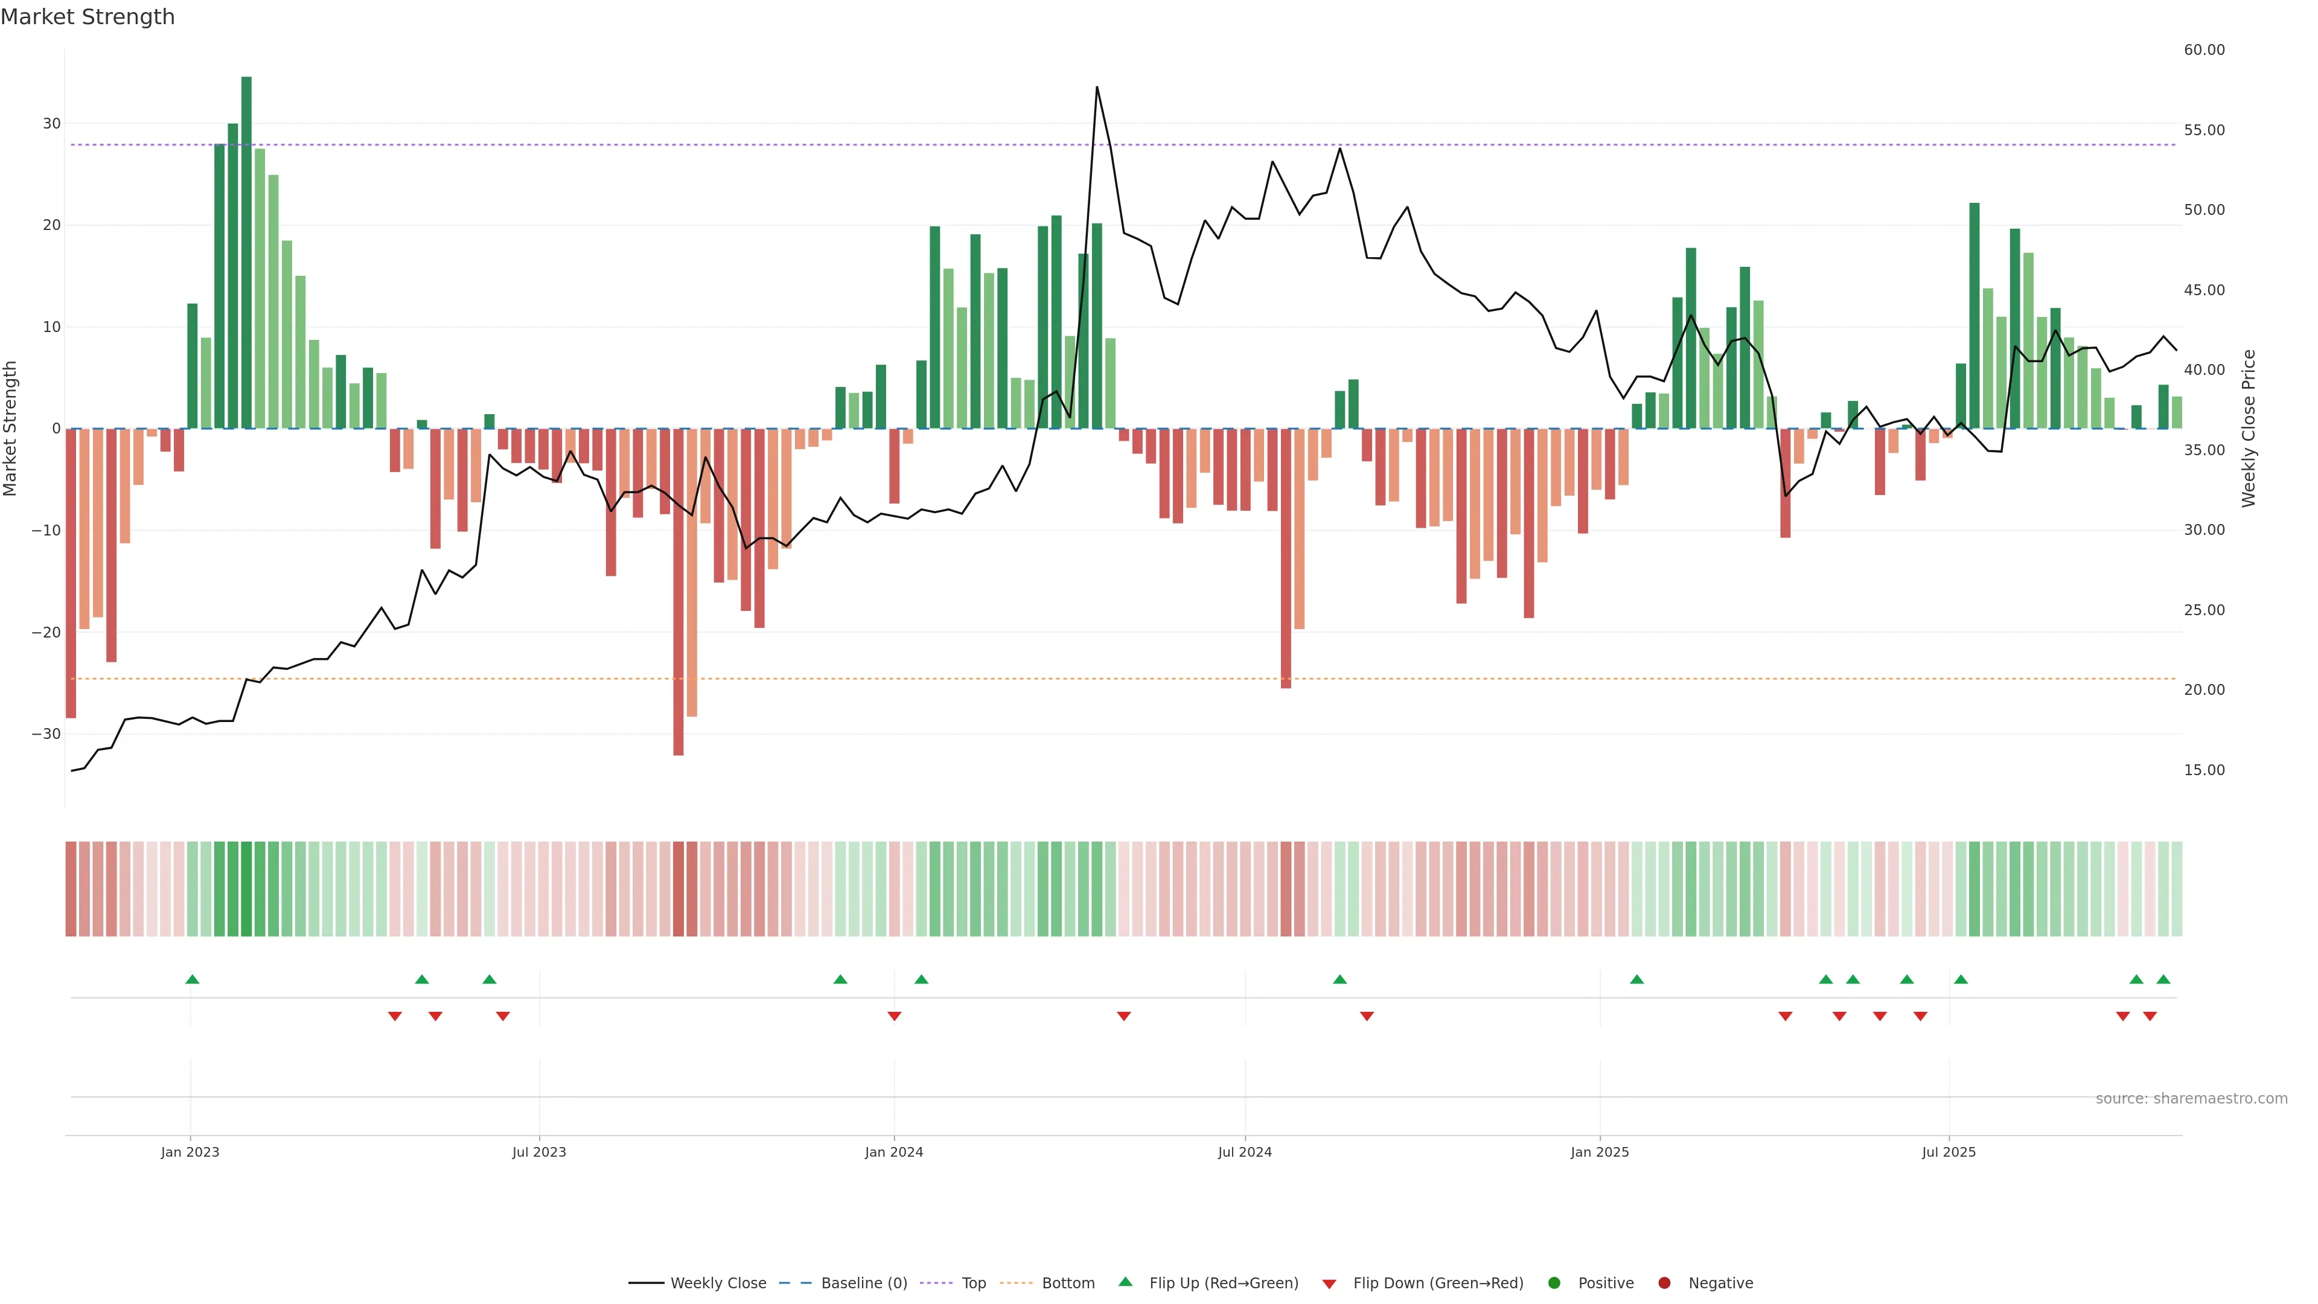Click the last red Flip Down triangle marker

(x=2150, y=1016)
